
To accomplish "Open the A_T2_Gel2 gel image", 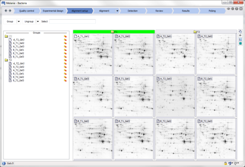I will point(216,54).
